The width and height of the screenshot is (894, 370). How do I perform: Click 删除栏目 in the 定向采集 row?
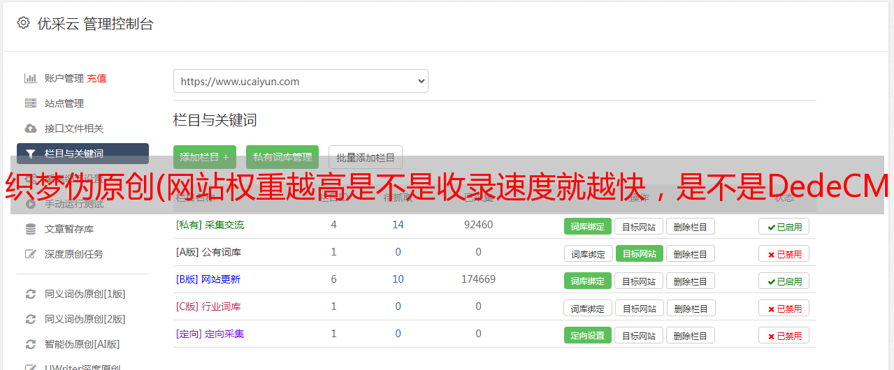point(691,335)
